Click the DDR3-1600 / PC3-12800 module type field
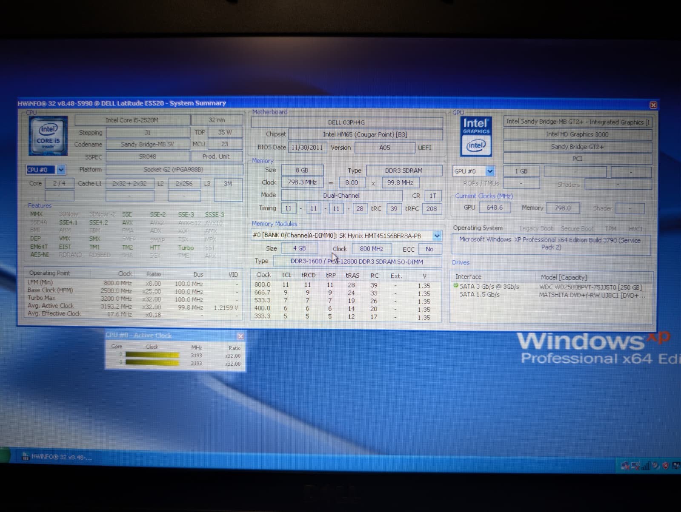Viewport: 681px width, 512px height. 357,262
